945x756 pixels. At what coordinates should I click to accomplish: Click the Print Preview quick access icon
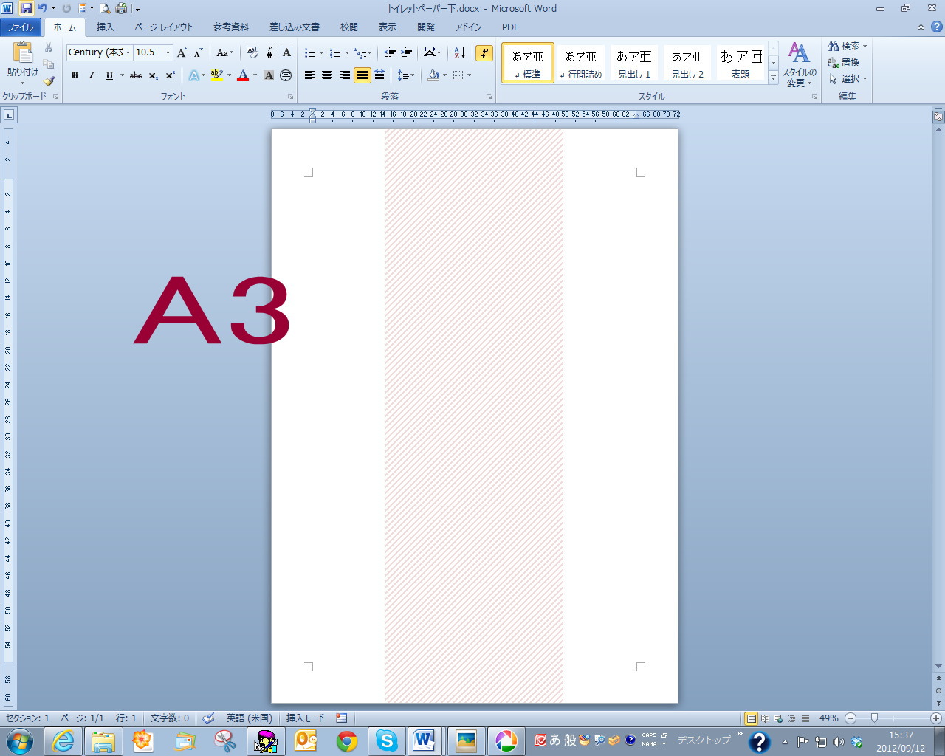[x=105, y=8]
